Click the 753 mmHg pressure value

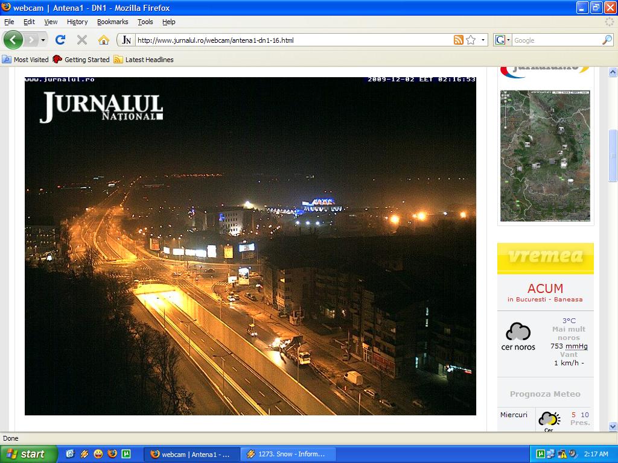[569, 346]
